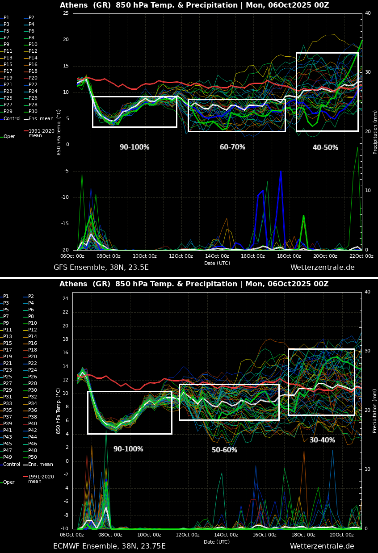
Task: Toggle P31 member in ECMWF legend
Action: 8,397
